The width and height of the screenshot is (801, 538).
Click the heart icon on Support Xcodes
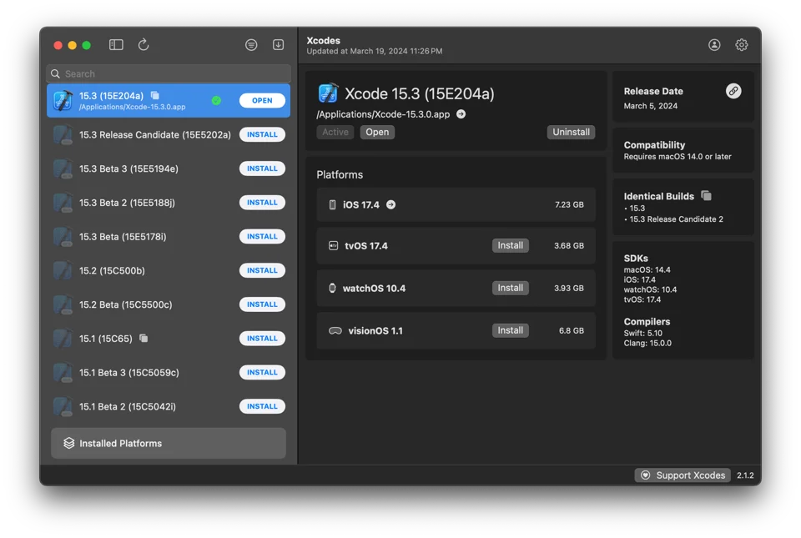646,475
